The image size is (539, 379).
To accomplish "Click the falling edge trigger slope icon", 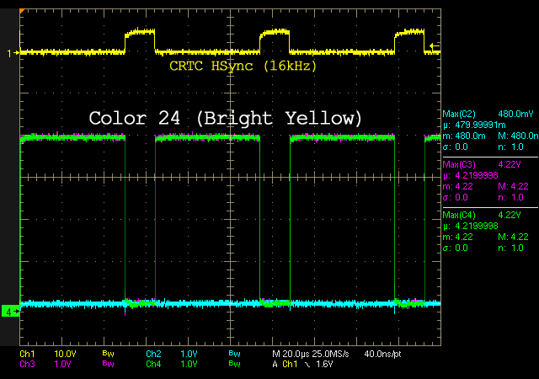I will click(x=307, y=365).
